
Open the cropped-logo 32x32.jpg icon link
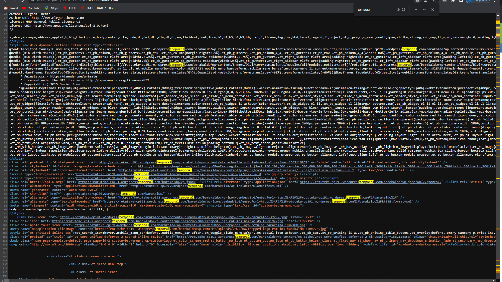pos(173,217)
